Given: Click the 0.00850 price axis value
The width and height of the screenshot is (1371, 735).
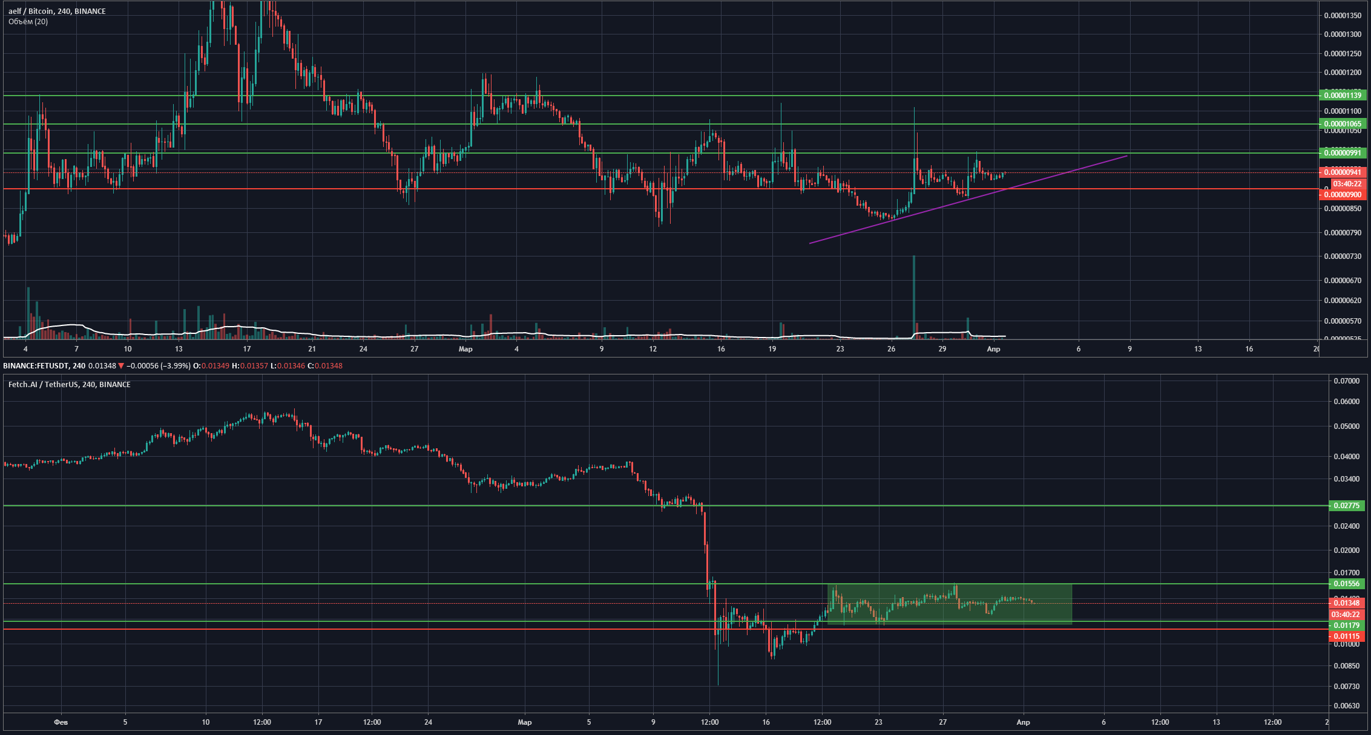Looking at the screenshot, I should 1346,666.
